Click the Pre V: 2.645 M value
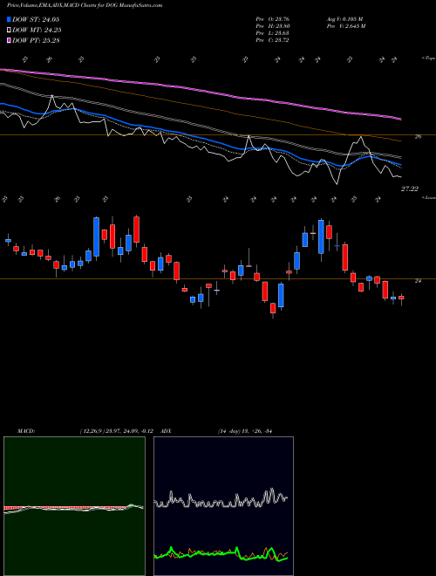This screenshot has height=576, width=436. coord(345,26)
